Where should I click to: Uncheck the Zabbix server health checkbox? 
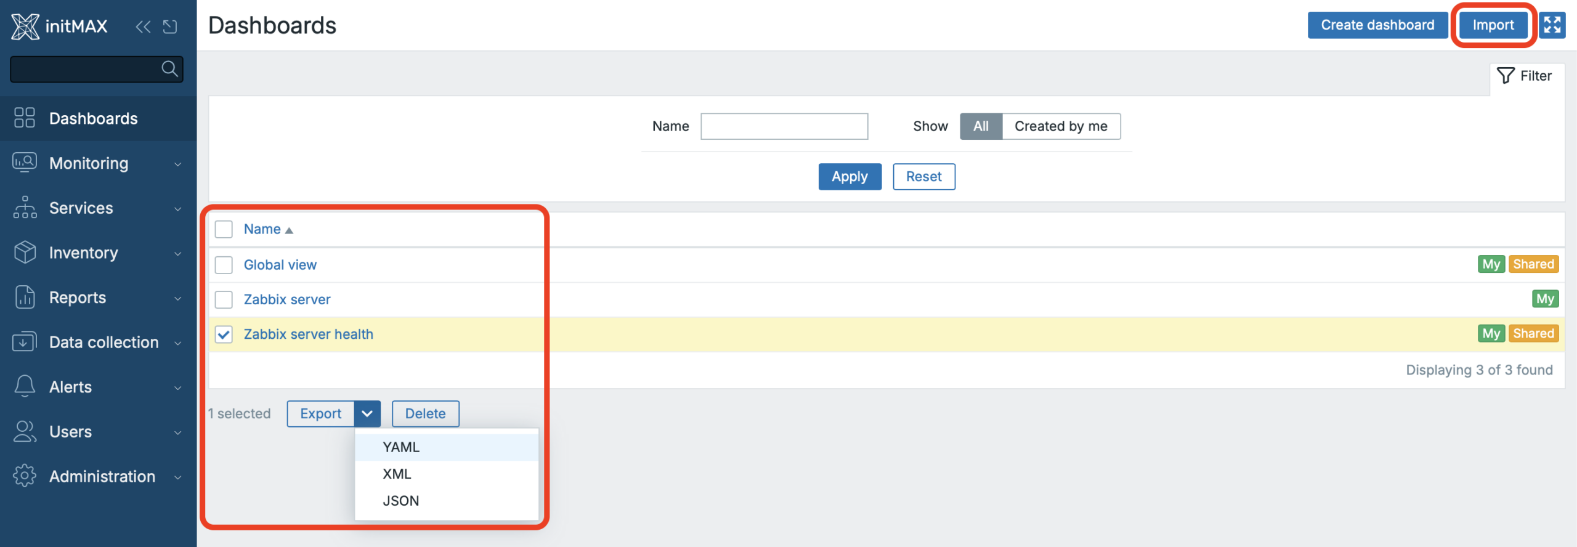click(x=224, y=334)
